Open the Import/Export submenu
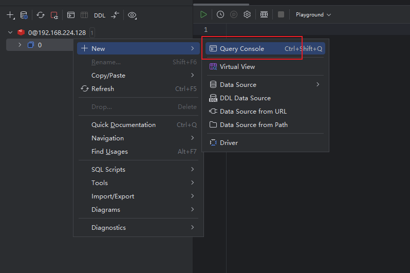Image resolution: width=410 pixels, height=273 pixels. pos(113,196)
